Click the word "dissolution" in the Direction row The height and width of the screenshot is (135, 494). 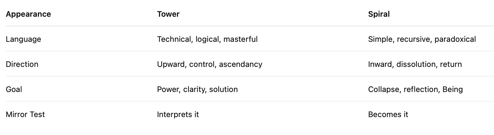point(416,64)
